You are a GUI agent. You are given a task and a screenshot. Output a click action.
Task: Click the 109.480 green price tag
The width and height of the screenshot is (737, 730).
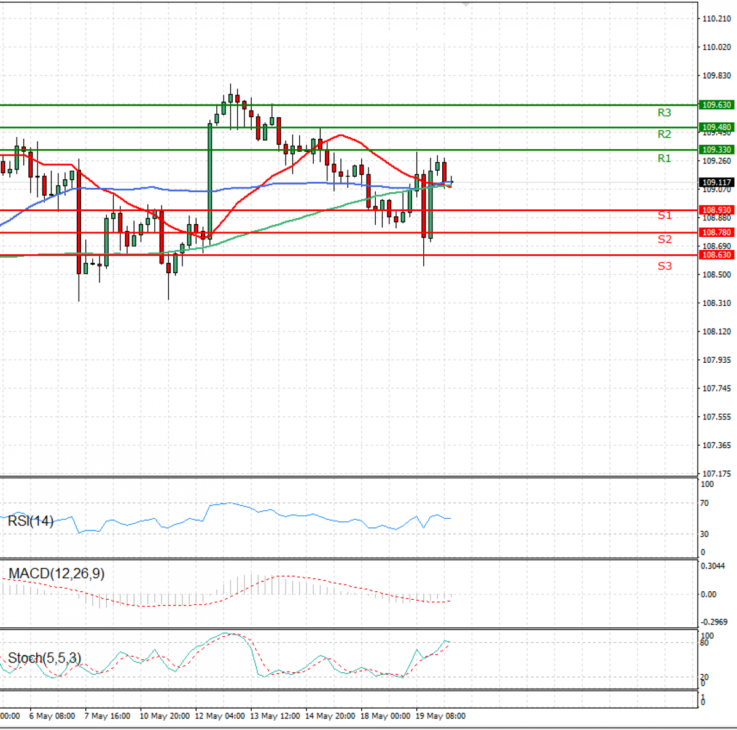click(x=716, y=127)
